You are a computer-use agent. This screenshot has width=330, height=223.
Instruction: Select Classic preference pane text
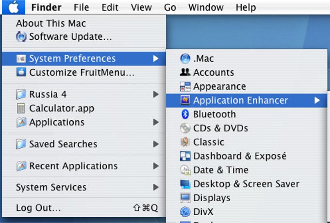(x=209, y=142)
